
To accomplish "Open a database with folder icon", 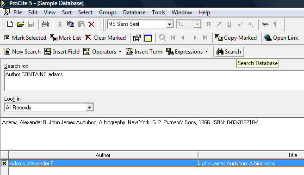I will click(x=20, y=24).
